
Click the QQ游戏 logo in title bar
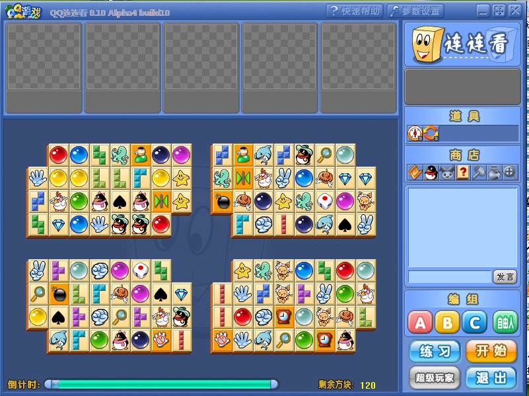click(x=23, y=12)
